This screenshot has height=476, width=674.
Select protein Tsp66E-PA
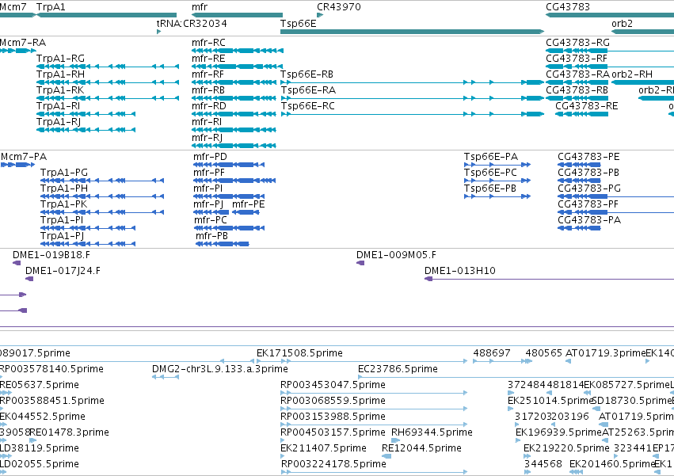(x=497, y=165)
